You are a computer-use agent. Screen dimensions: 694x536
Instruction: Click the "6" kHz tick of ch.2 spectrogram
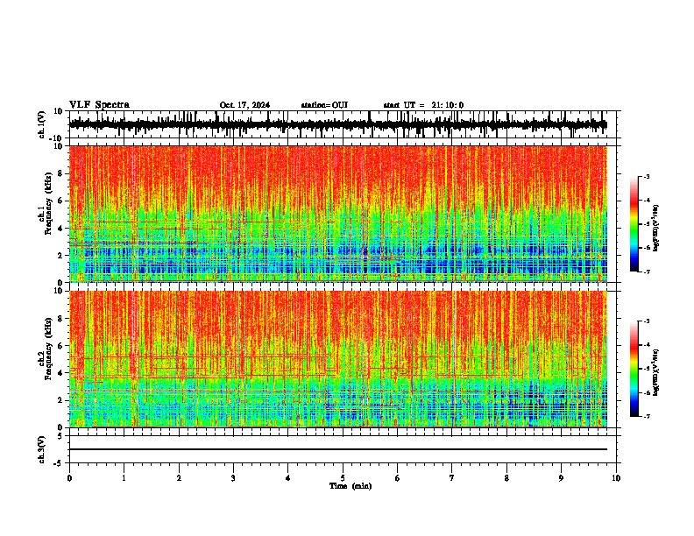click(61, 346)
